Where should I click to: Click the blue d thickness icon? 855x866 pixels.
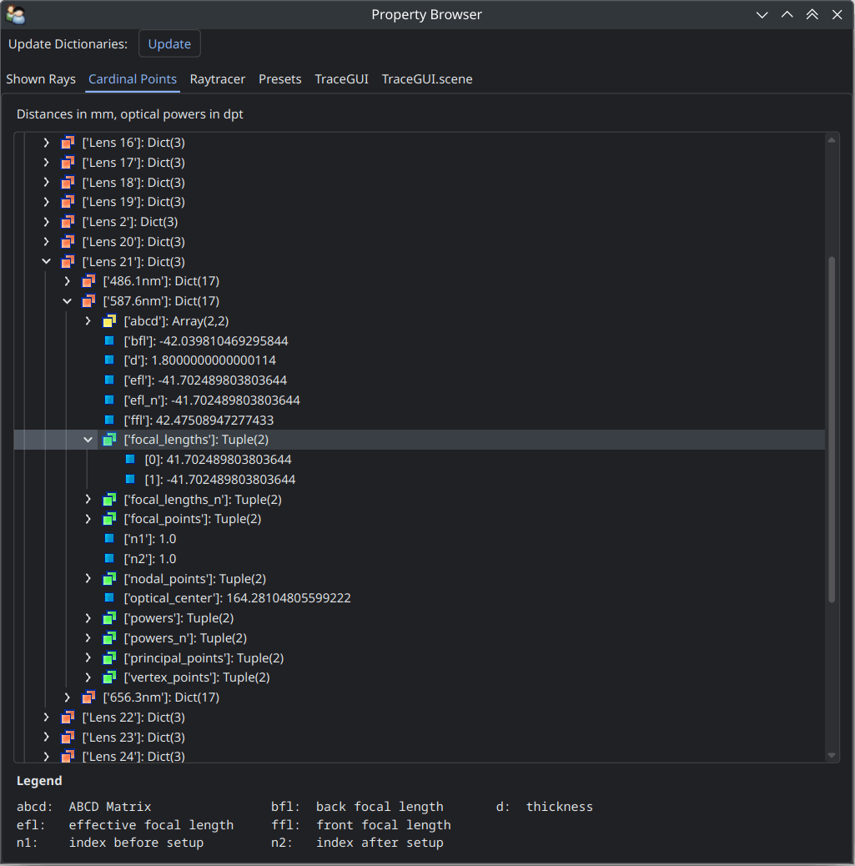pos(109,360)
